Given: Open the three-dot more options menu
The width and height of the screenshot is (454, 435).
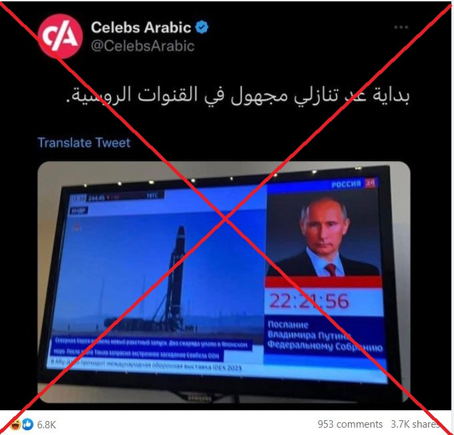Looking at the screenshot, I should tap(401, 27).
